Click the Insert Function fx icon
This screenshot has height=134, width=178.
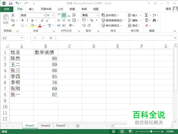51,38
